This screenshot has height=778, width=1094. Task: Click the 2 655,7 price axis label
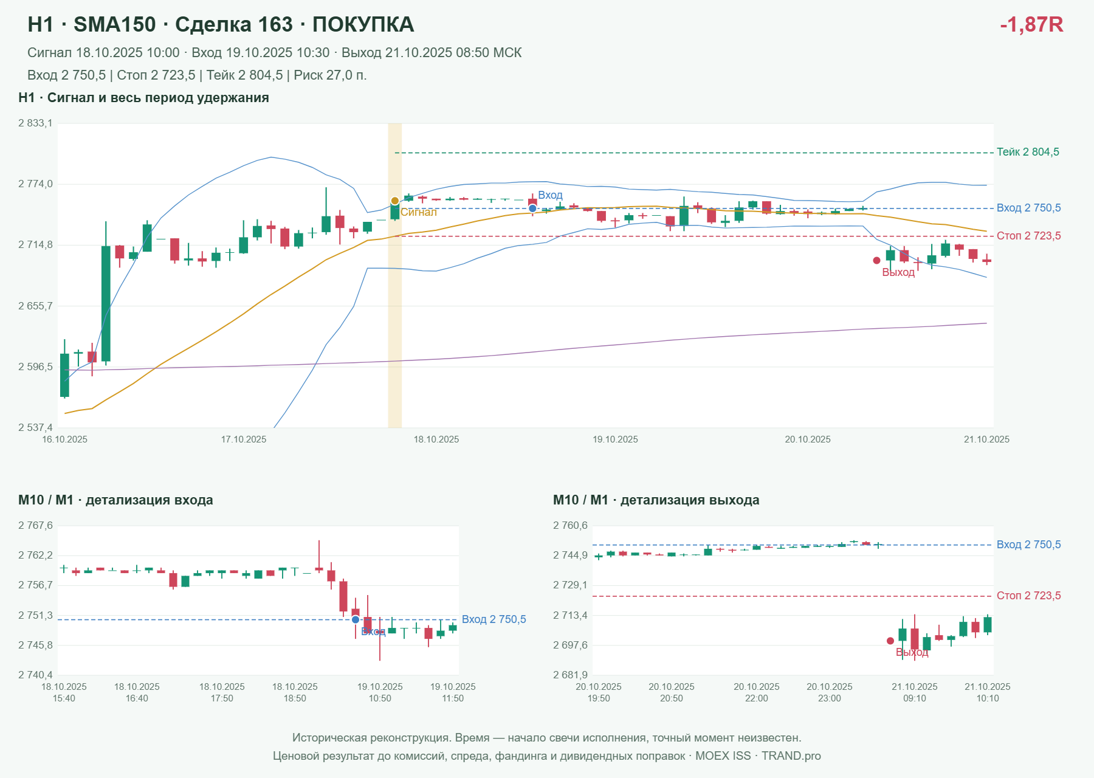35,306
